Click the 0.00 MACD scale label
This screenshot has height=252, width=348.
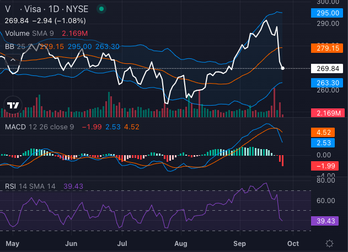coord(324,155)
